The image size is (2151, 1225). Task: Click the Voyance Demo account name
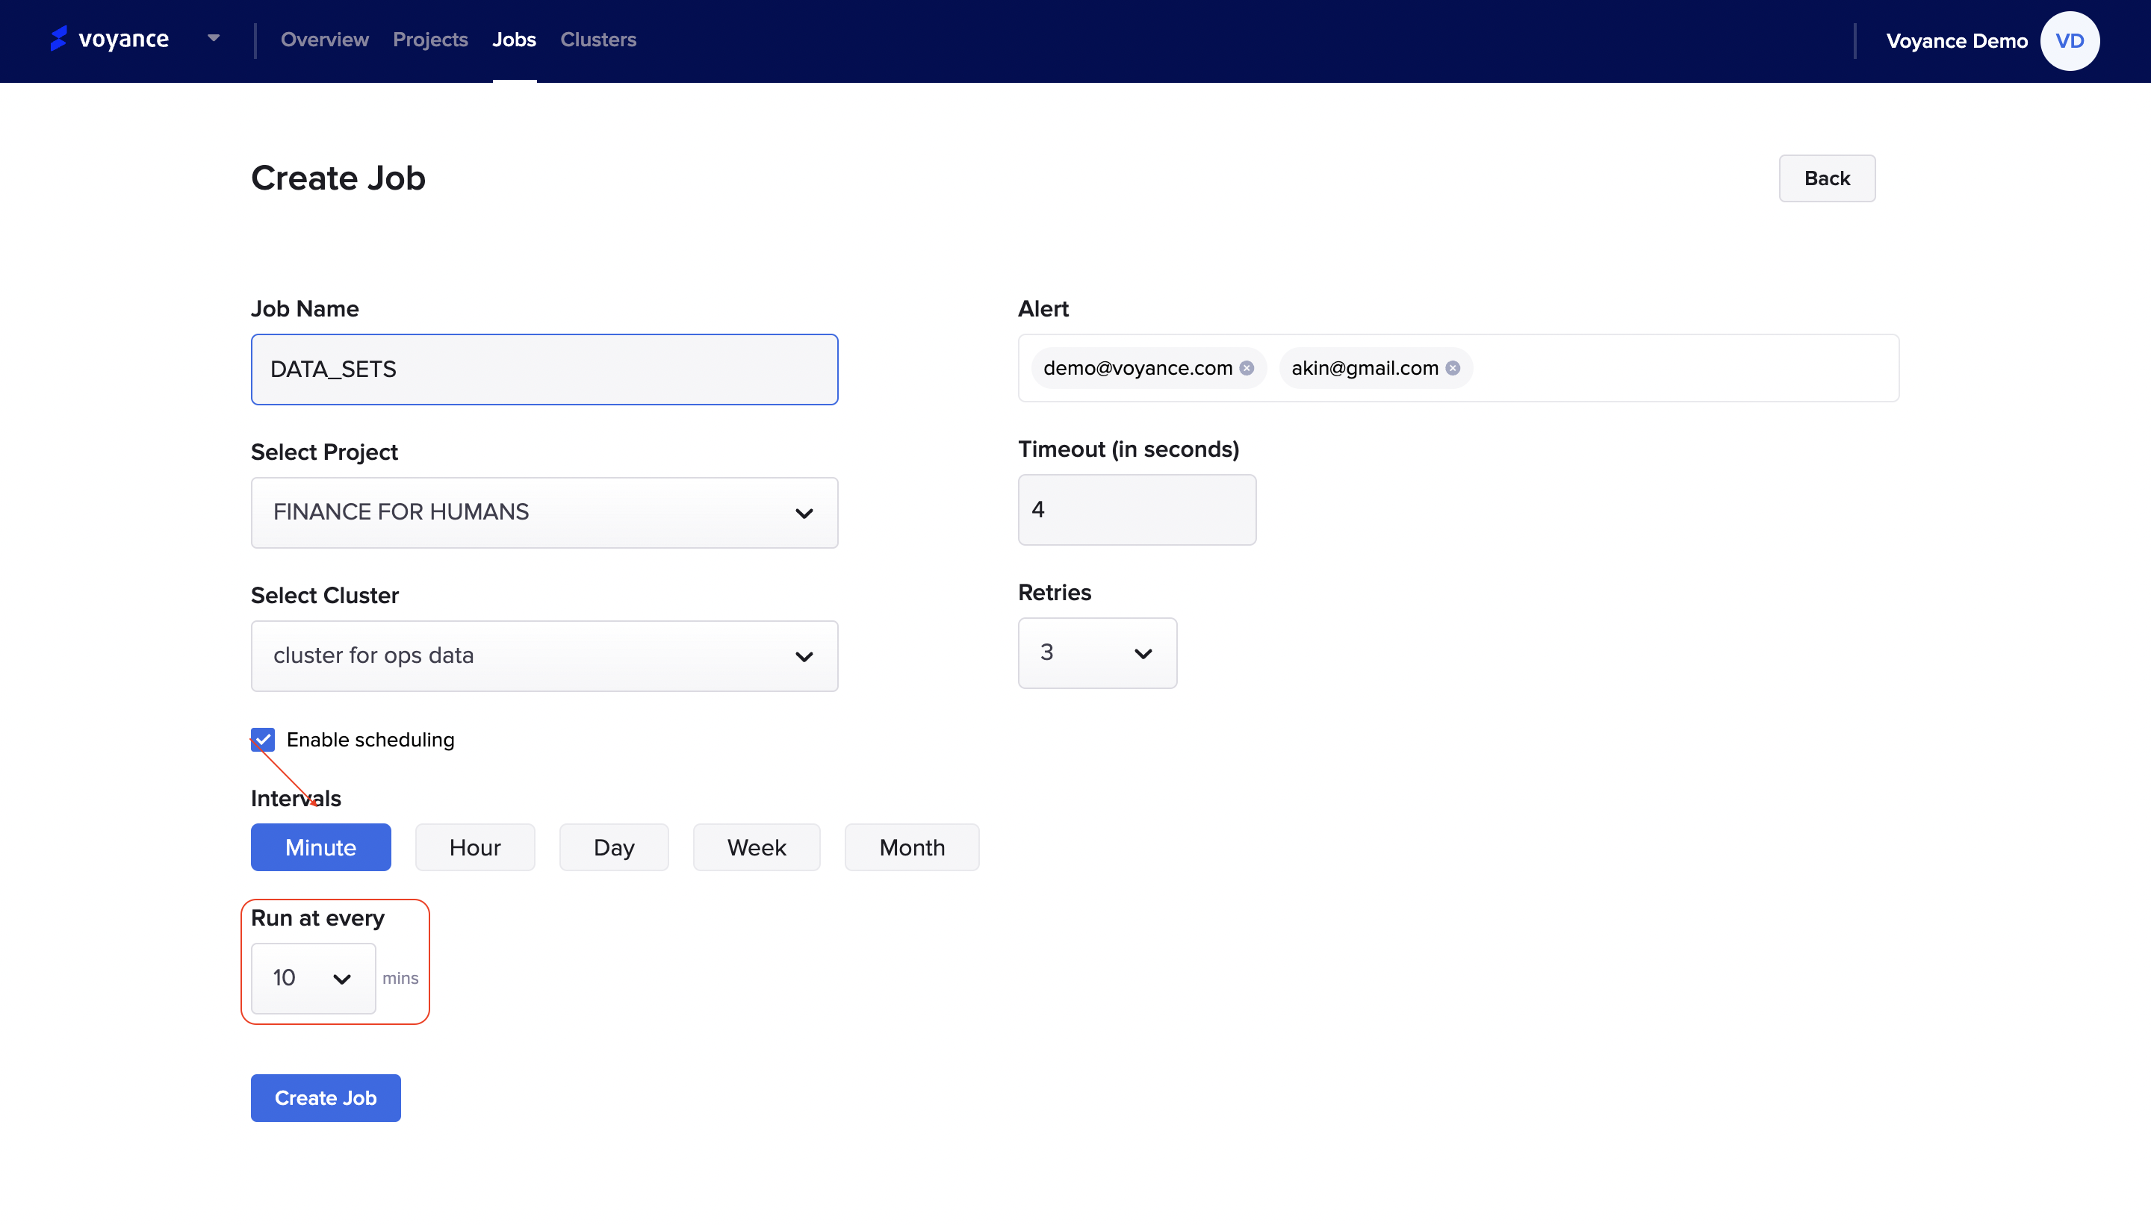click(1957, 41)
